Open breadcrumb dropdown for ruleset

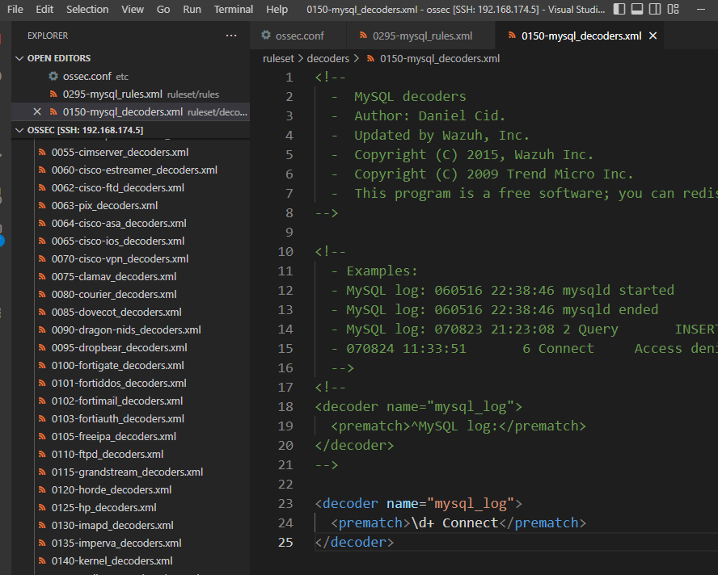[278, 59]
